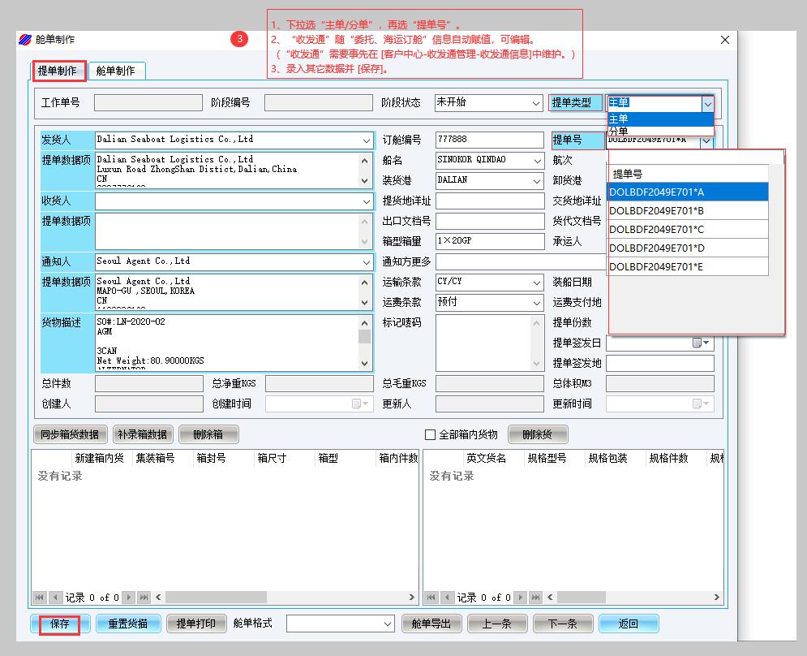
Task: Jump to first record in container grid
Action: click(39, 598)
